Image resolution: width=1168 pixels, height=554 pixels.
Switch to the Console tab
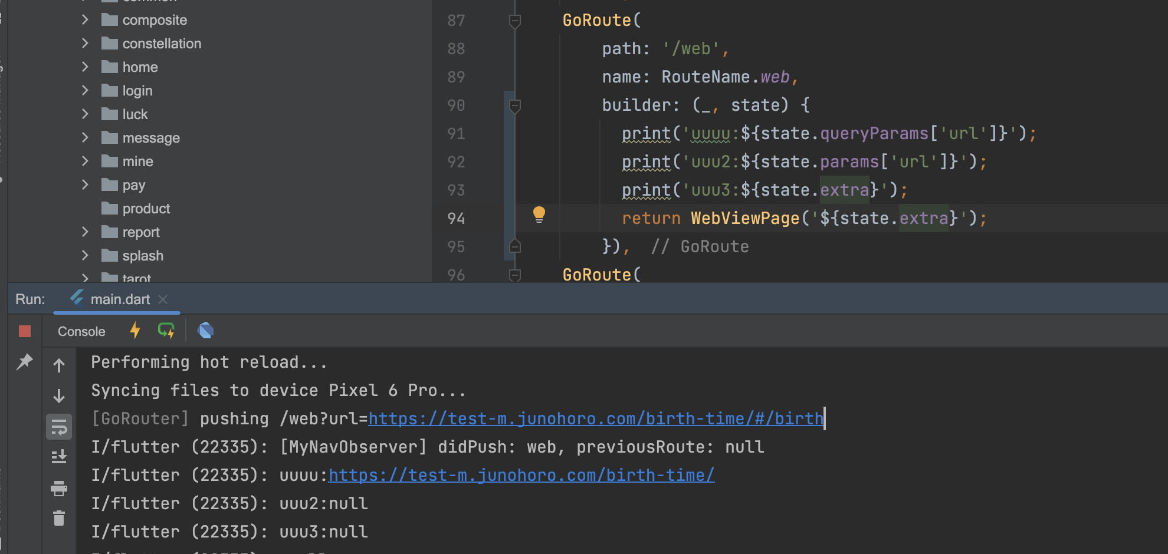tap(81, 331)
